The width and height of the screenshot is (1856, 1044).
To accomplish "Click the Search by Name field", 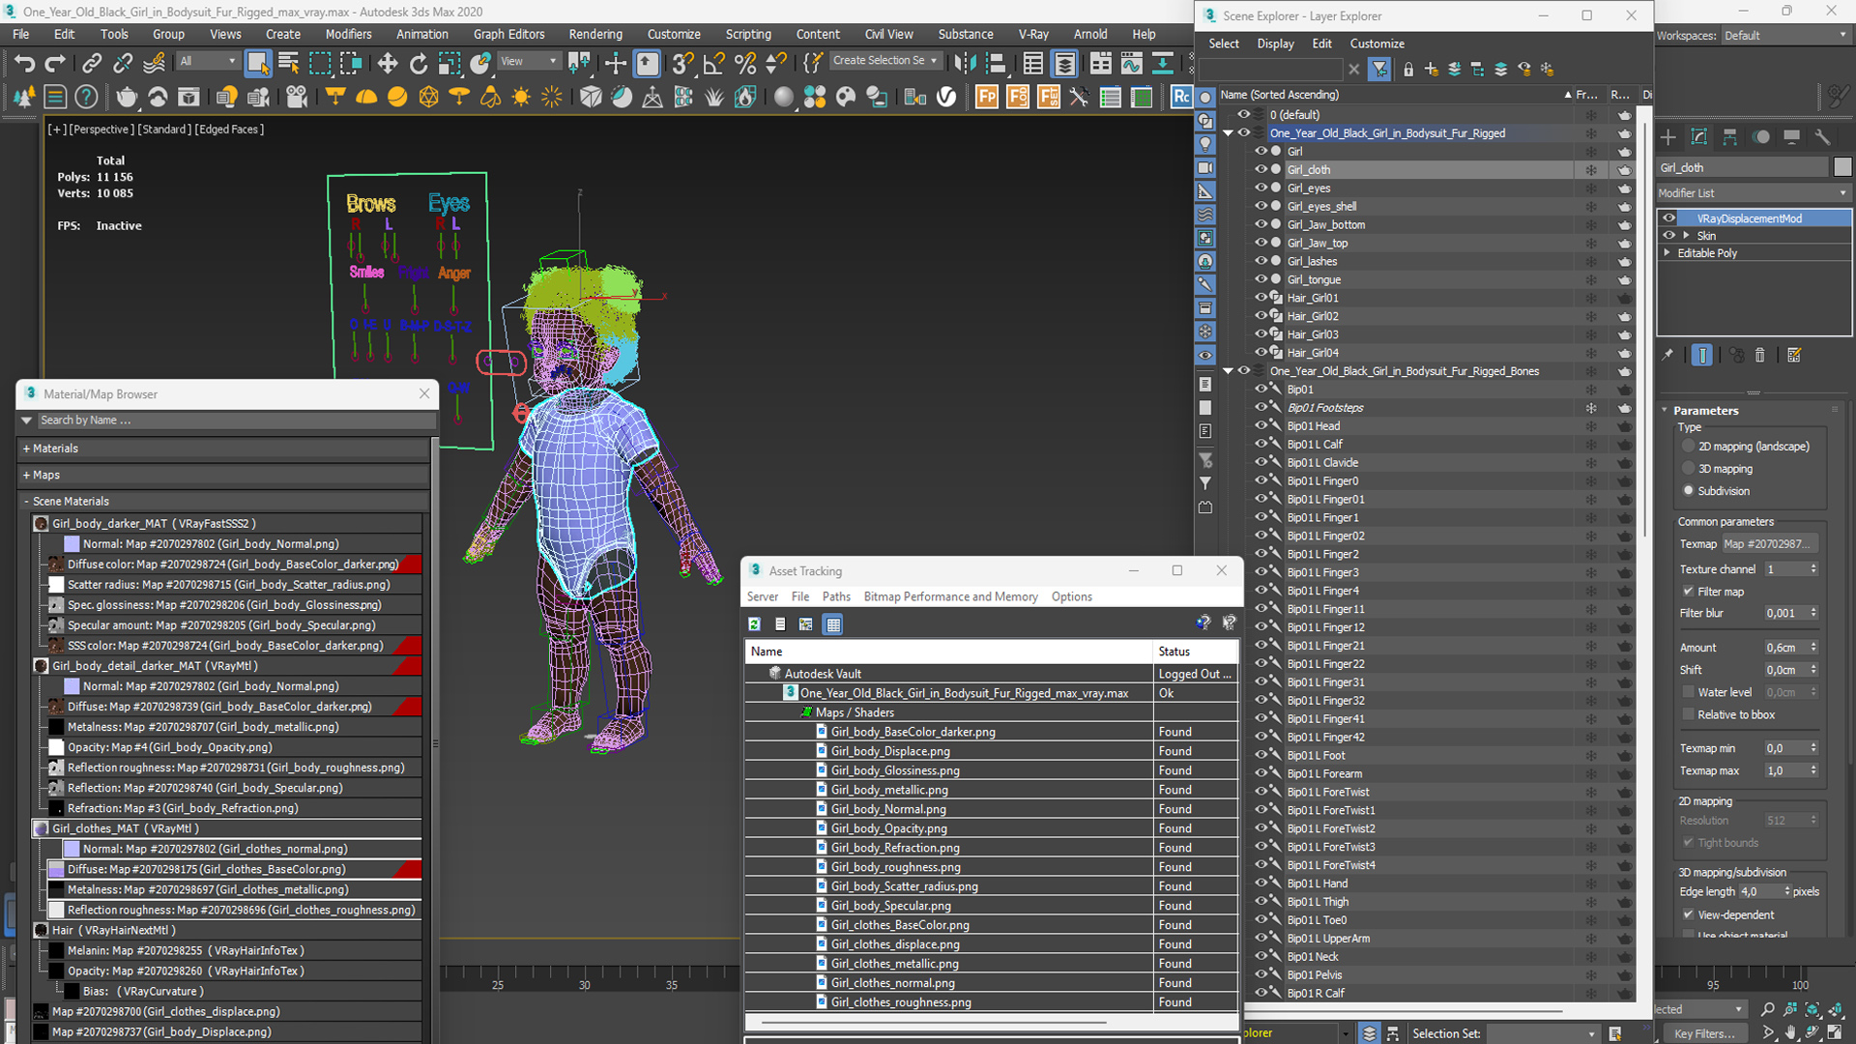I will (x=236, y=420).
